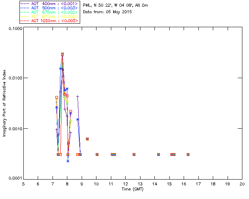Click the x-axis tick label 9
This screenshot has height=199, width=249.
click(x=82, y=184)
